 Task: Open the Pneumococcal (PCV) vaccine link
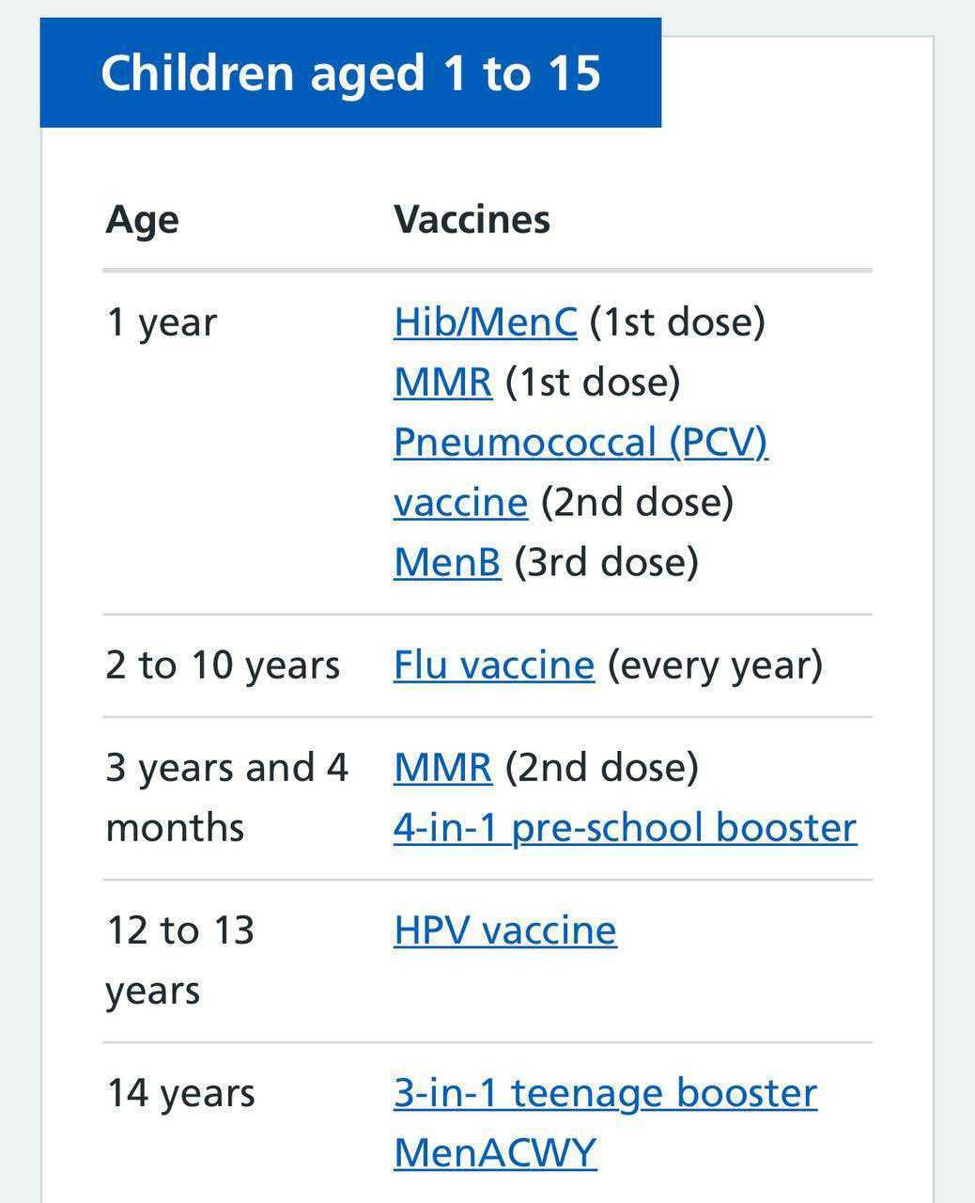pos(580,442)
